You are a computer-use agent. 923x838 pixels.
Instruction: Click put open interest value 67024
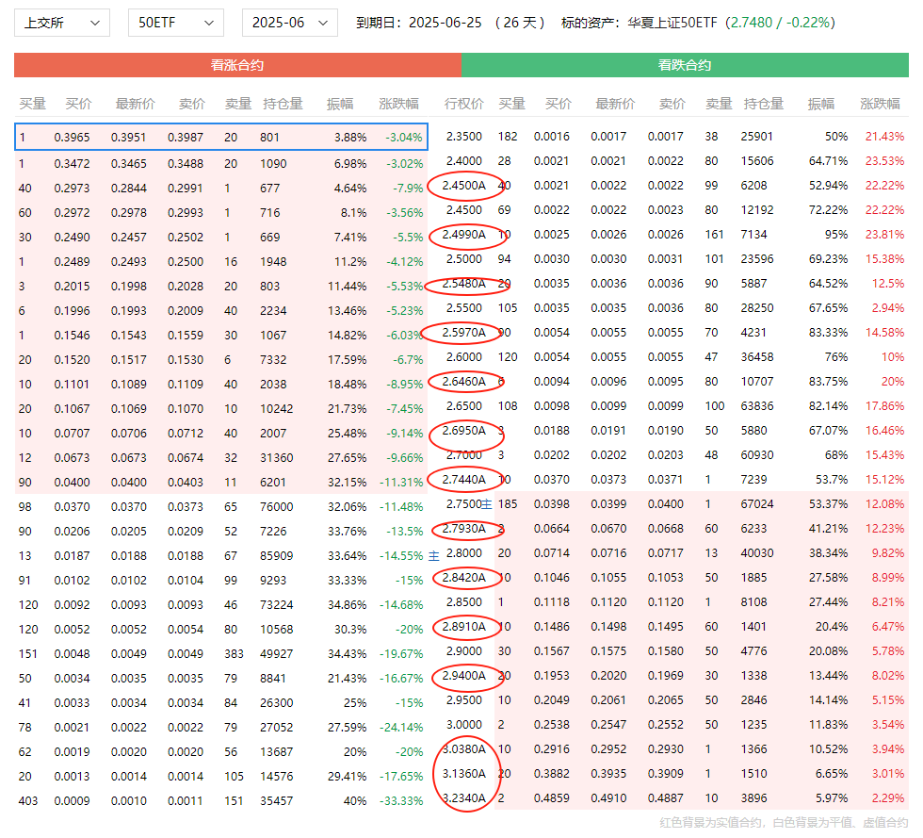pyautogui.click(x=757, y=505)
